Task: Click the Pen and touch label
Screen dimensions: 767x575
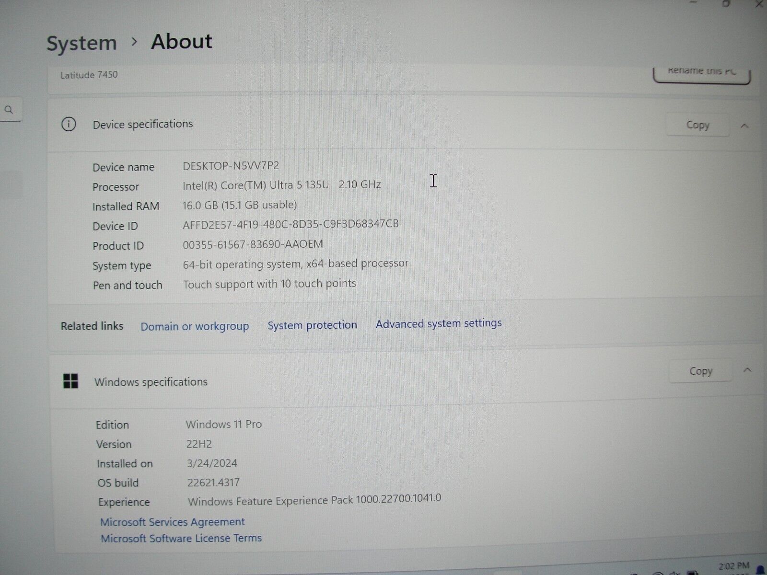Action: (x=128, y=285)
